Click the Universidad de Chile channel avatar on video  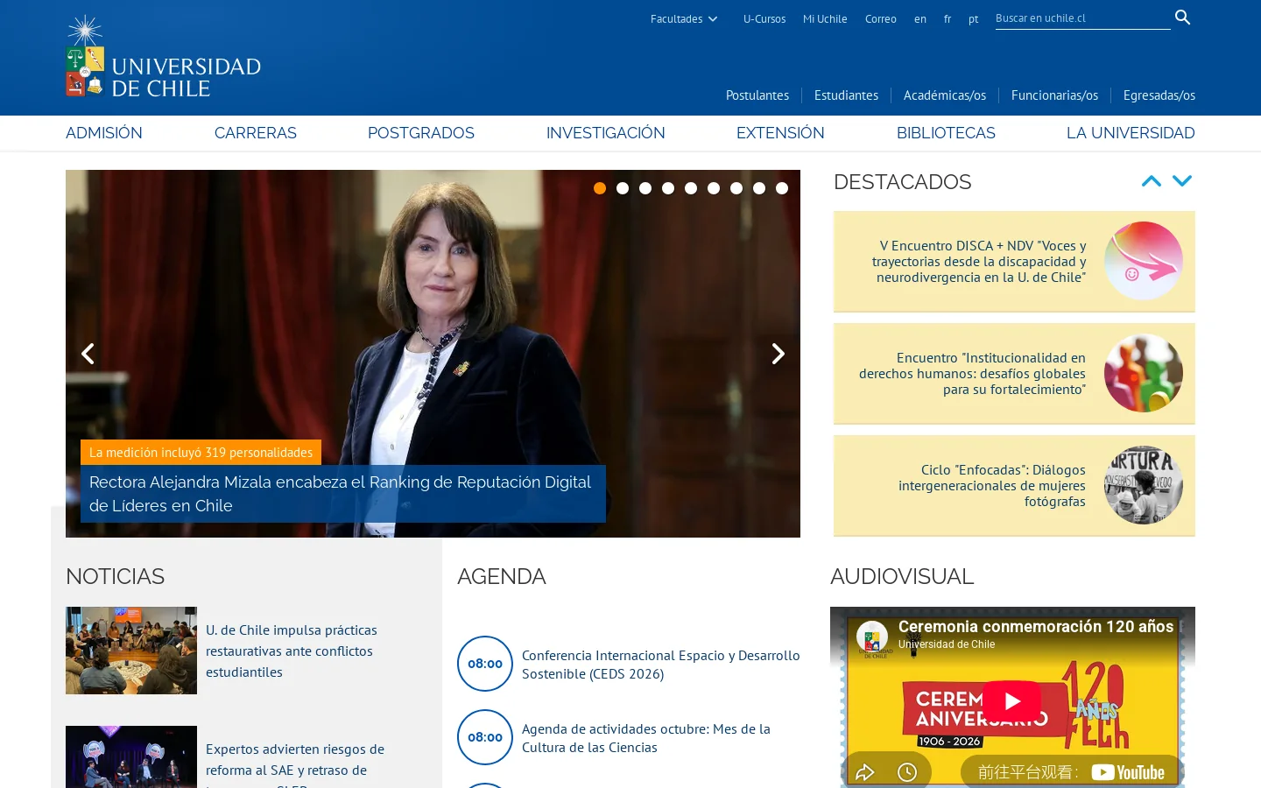point(871,637)
